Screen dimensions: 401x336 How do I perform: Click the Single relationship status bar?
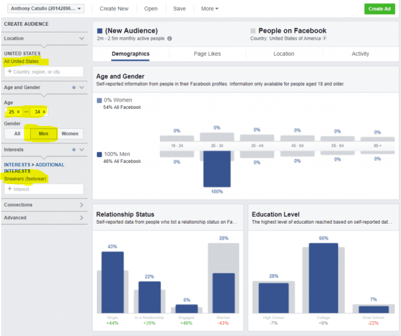[x=112, y=282]
